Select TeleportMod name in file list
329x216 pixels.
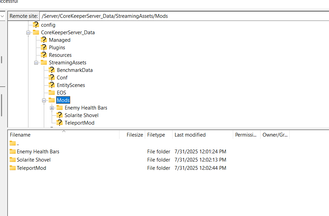pyautogui.click(x=31, y=168)
